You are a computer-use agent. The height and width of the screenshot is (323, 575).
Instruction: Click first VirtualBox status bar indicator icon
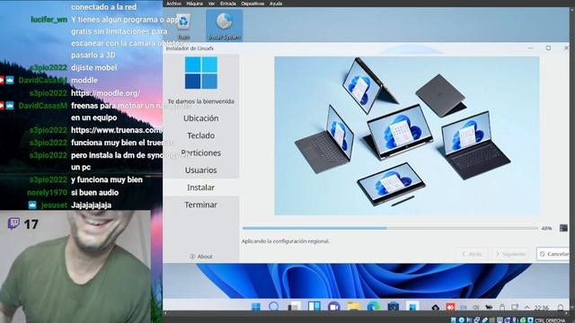pos(453,320)
